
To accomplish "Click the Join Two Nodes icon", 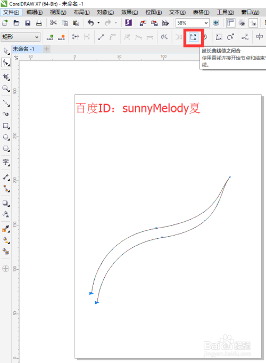I will coord(76,37).
